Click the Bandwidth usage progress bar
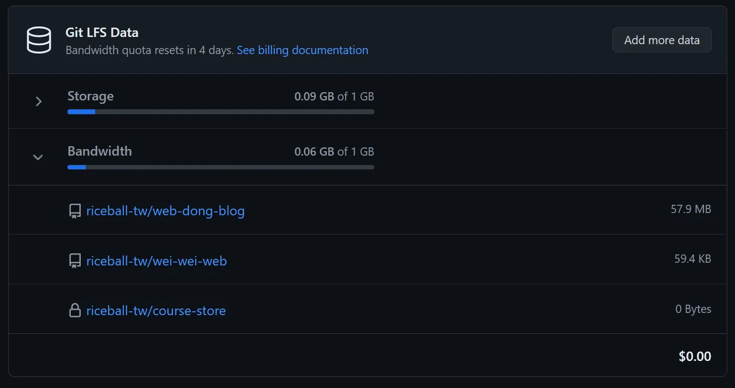Screen dimensions: 735x388 tap(221, 167)
